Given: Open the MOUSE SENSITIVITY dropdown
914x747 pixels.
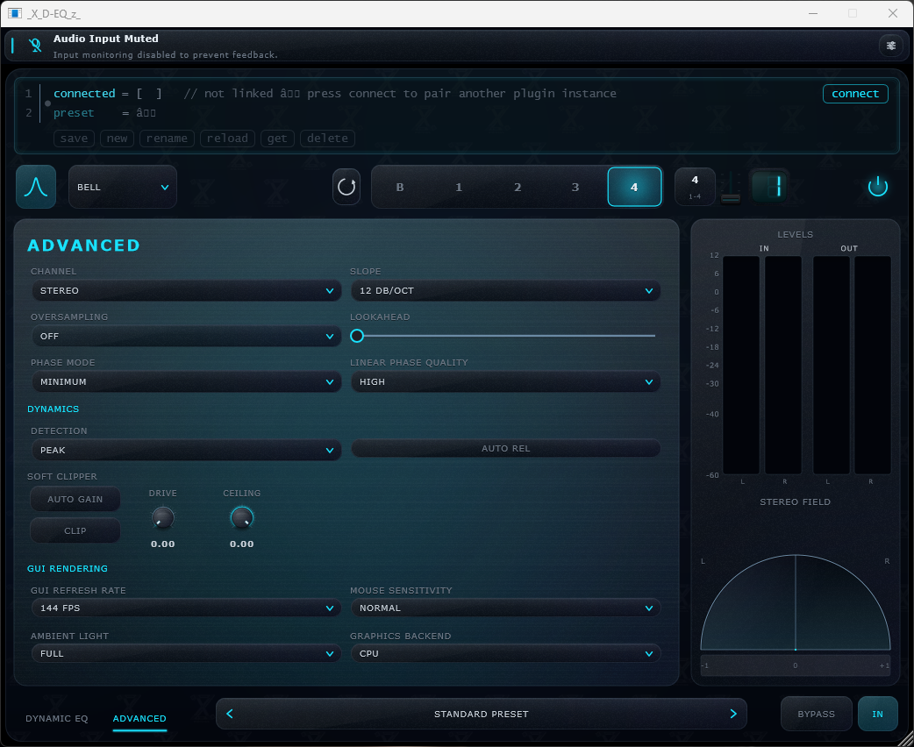Looking at the screenshot, I should [x=505, y=608].
